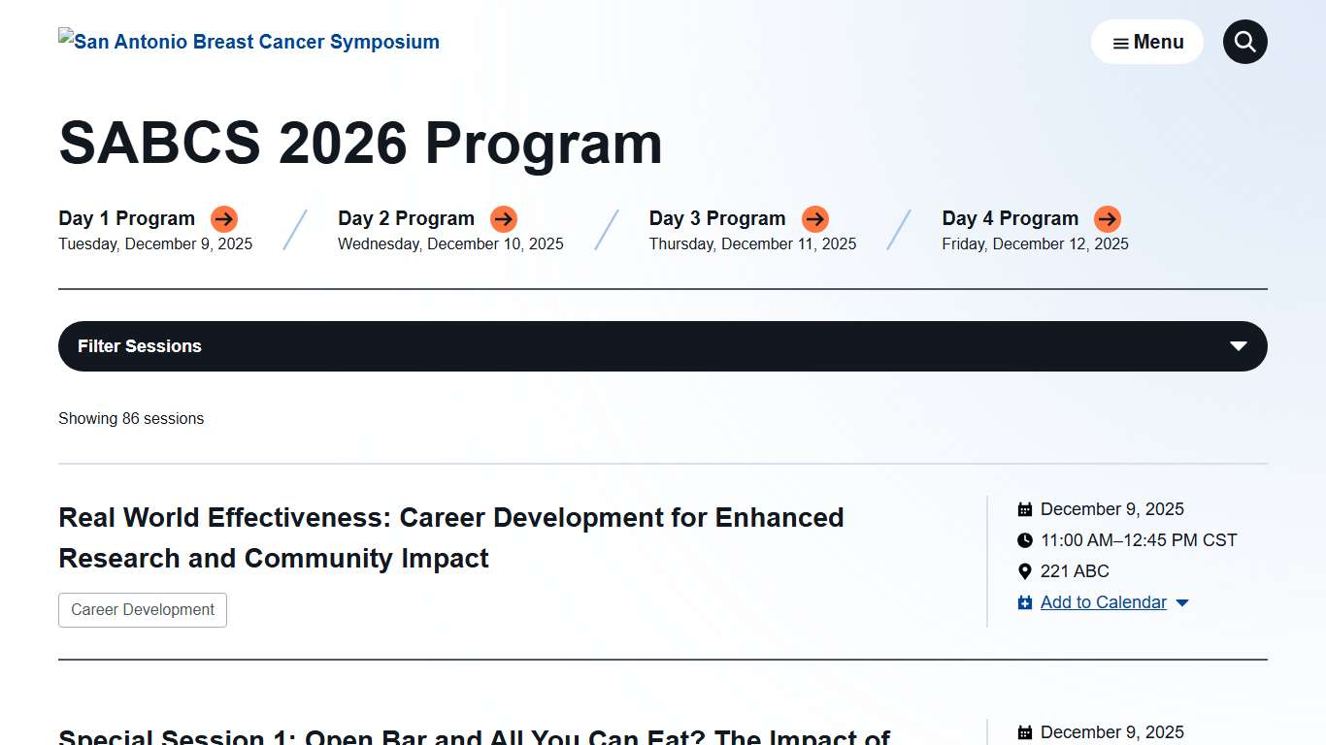
Task: Open the Special Session 1 title link
Action: [474, 737]
